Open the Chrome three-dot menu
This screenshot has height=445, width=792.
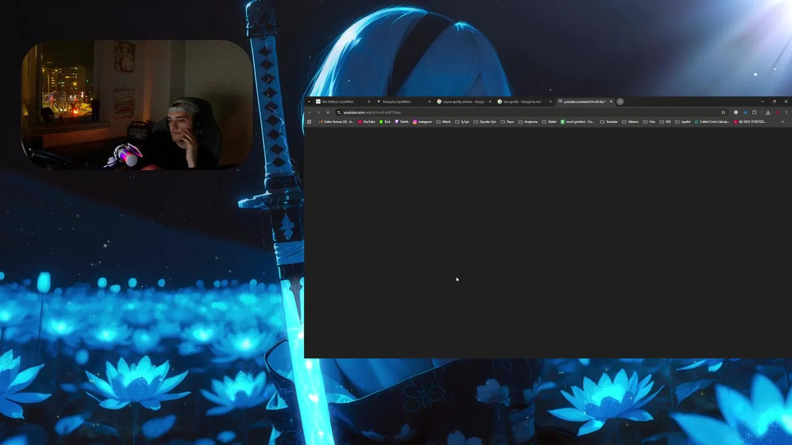pos(786,112)
